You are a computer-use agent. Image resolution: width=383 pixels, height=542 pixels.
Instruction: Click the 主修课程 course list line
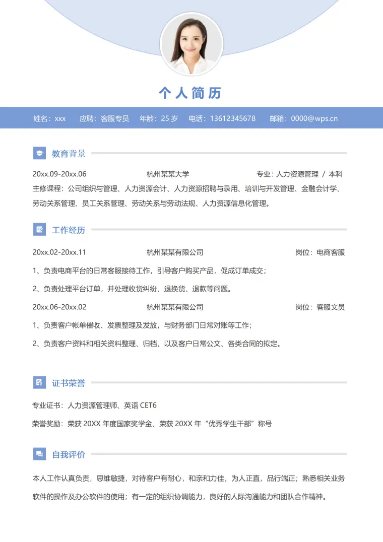pyautogui.click(x=187, y=189)
